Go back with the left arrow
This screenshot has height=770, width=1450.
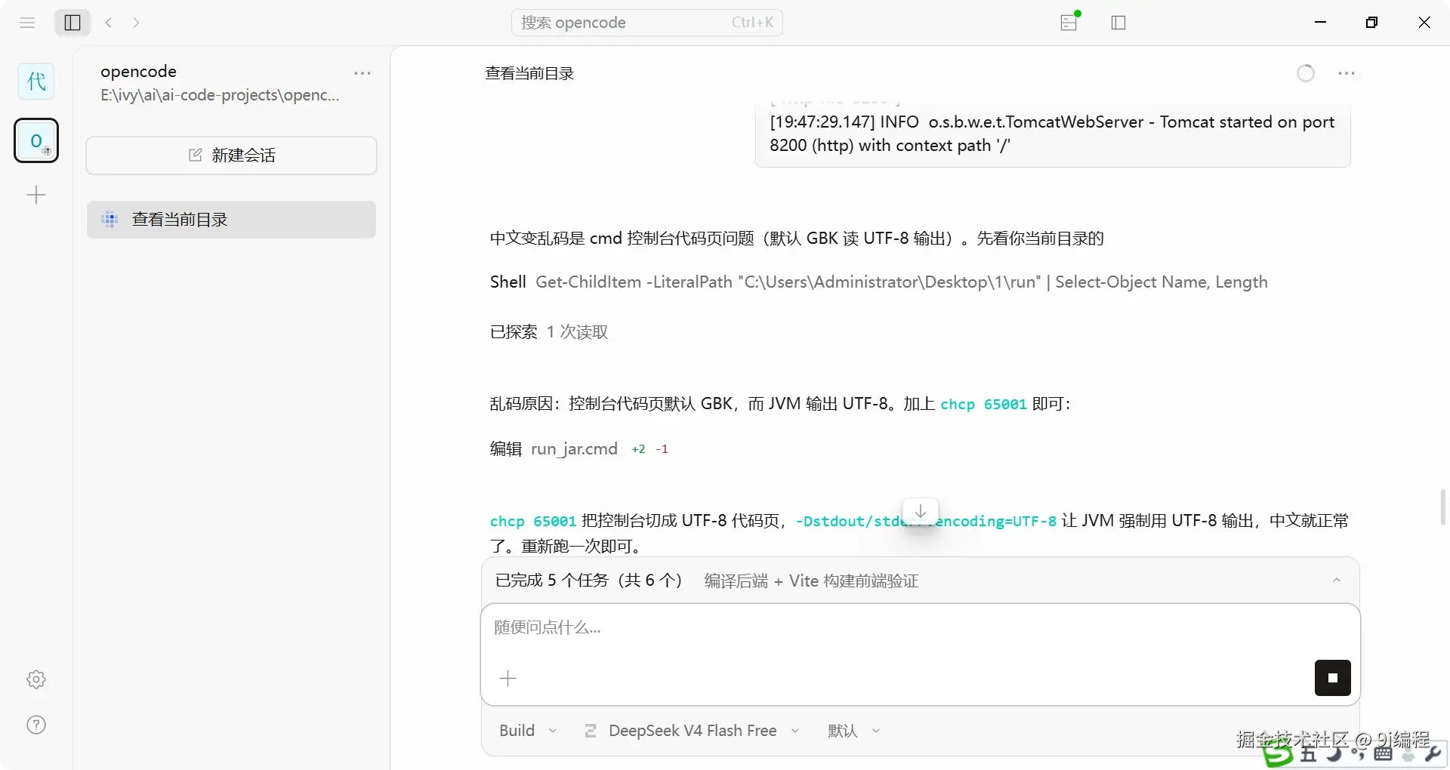(x=110, y=23)
